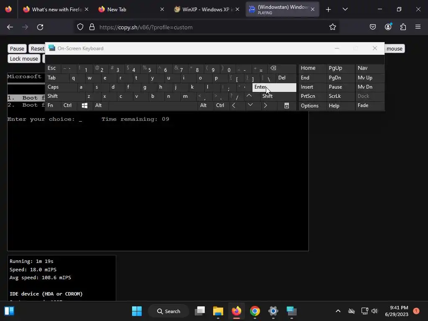Viewport: 428px width, 321px height.
Task: Show hidden system tray icons chevron
Action: click(x=338, y=311)
